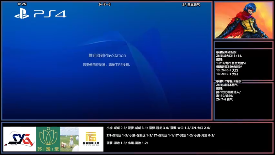Click the 'ZN对战日本勇气.' line

227,85
